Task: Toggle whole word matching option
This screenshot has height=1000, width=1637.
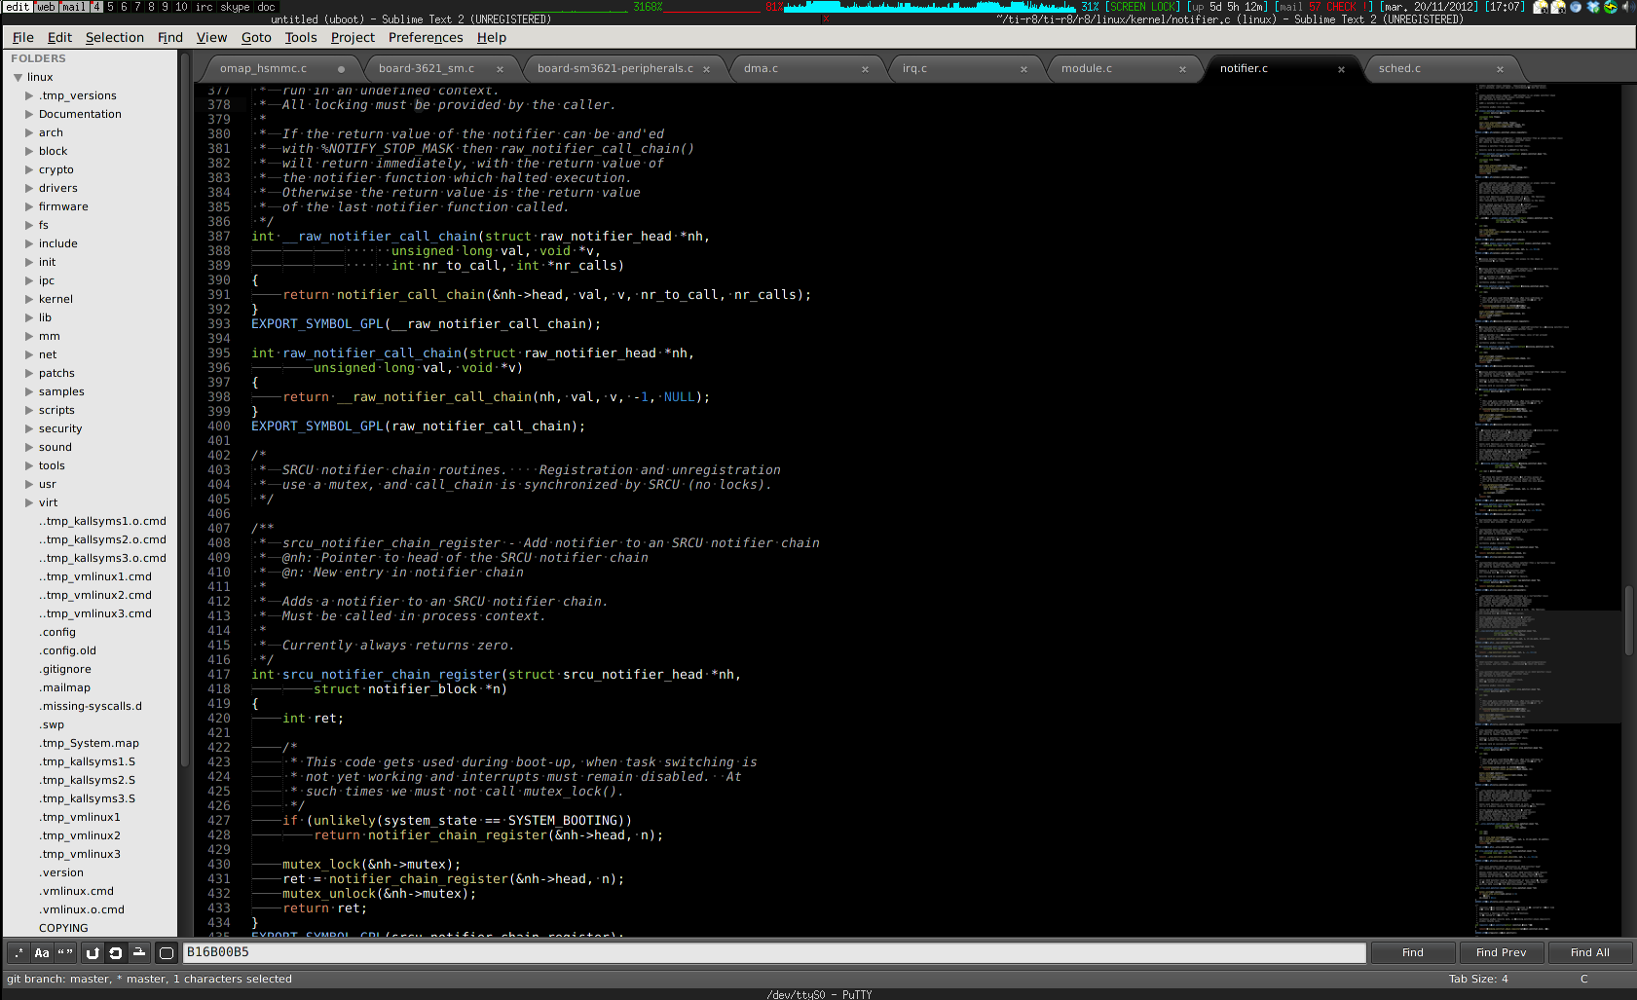Action: coord(65,953)
